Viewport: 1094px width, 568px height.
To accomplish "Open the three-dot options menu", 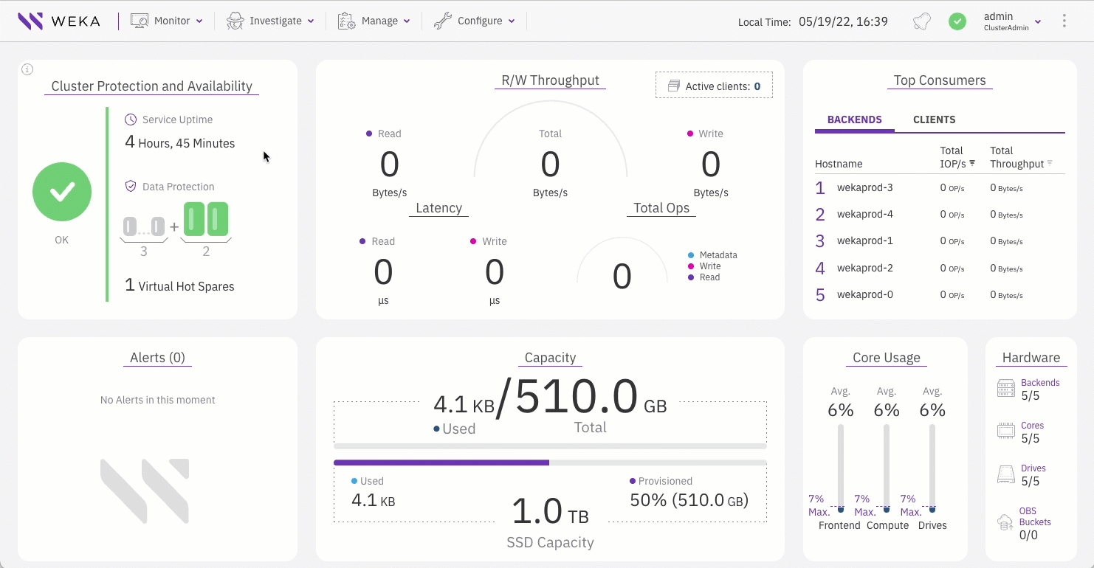I will (1064, 21).
